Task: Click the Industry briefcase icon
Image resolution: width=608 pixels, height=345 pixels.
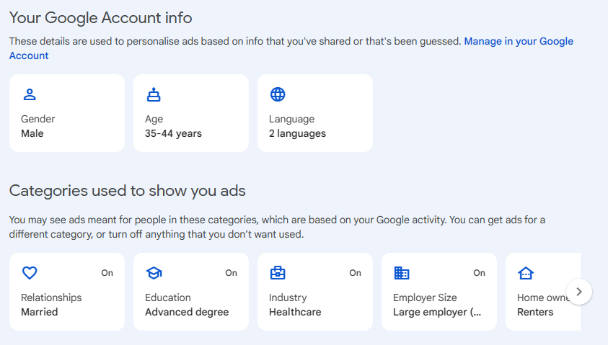Action: (278, 273)
